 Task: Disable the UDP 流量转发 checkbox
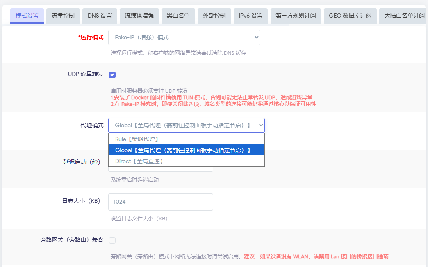(x=112, y=75)
